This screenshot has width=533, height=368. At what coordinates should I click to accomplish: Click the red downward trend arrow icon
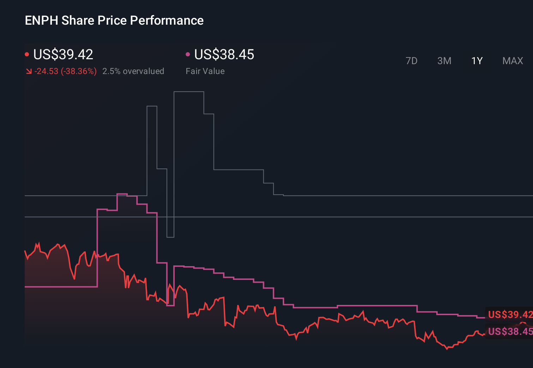pos(29,71)
